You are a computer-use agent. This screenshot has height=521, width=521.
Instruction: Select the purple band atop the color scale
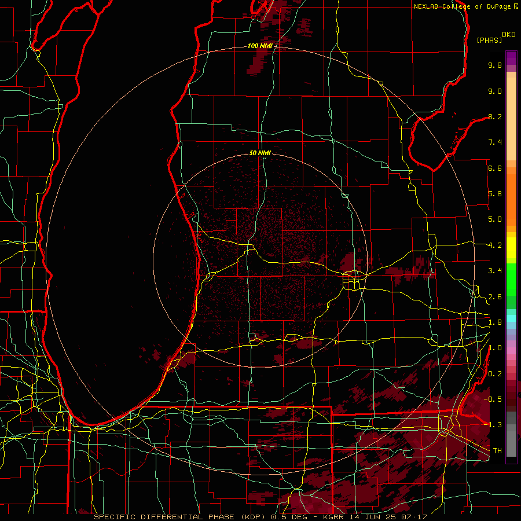(511, 58)
